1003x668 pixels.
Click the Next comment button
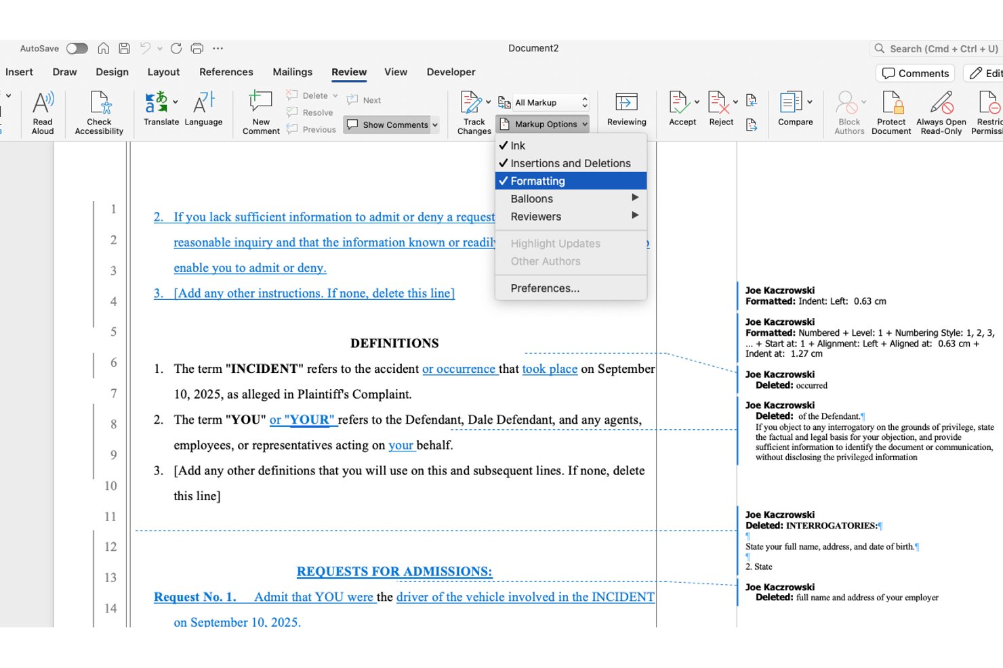coord(364,100)
